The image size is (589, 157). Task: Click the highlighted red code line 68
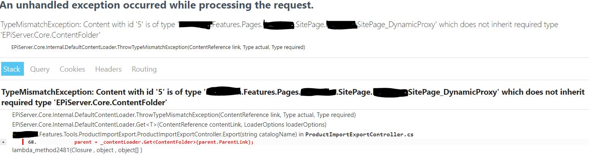pyautogui.click(x=164, y=142)
